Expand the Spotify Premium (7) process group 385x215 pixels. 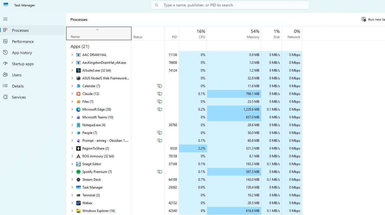[72, 172]
